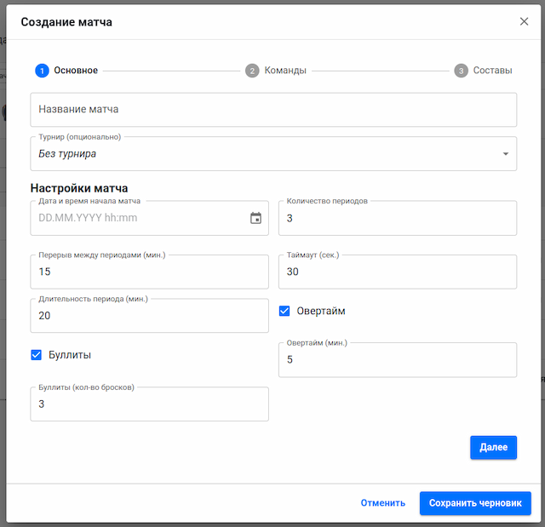Click the Отменить link
This screenshot has width=545, height=527.
coord(382,503)
